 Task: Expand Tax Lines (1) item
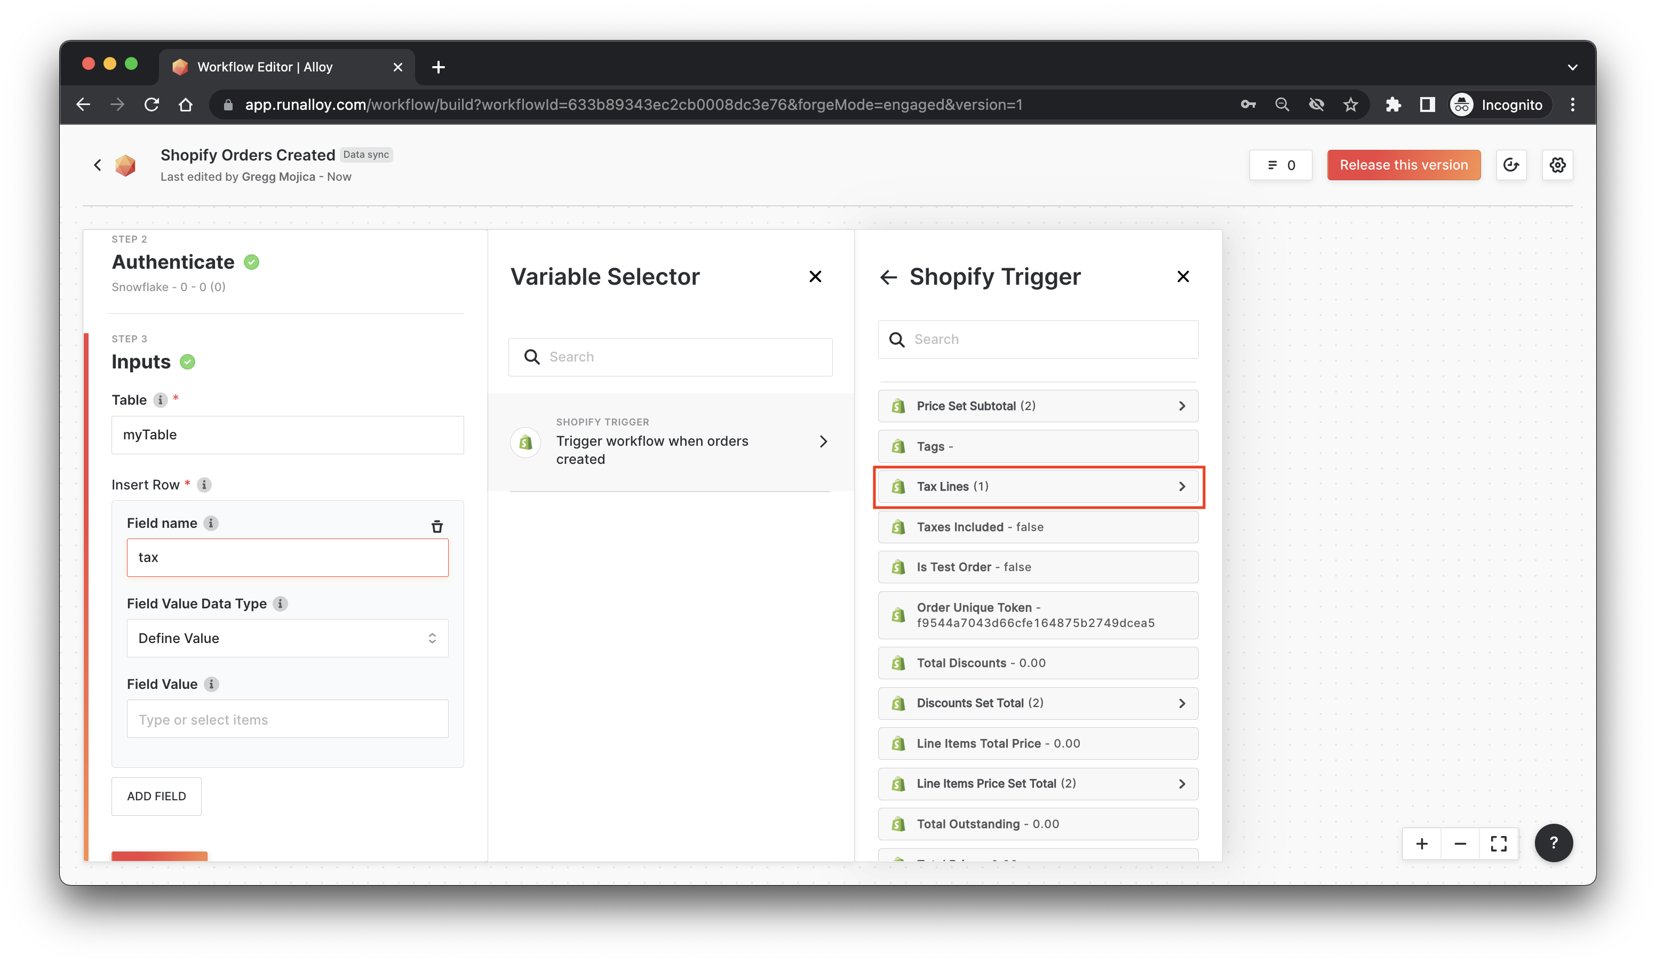click(1038, 487)
